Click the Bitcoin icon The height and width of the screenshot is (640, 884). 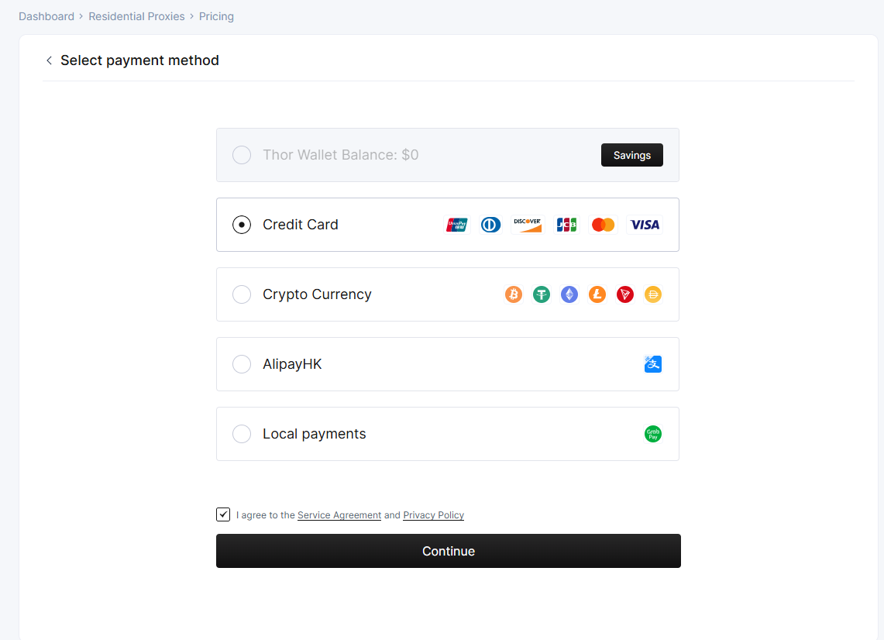(x=514, y=294)
